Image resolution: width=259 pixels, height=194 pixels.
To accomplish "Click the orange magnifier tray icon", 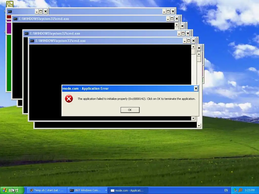I will pos(240,190).
